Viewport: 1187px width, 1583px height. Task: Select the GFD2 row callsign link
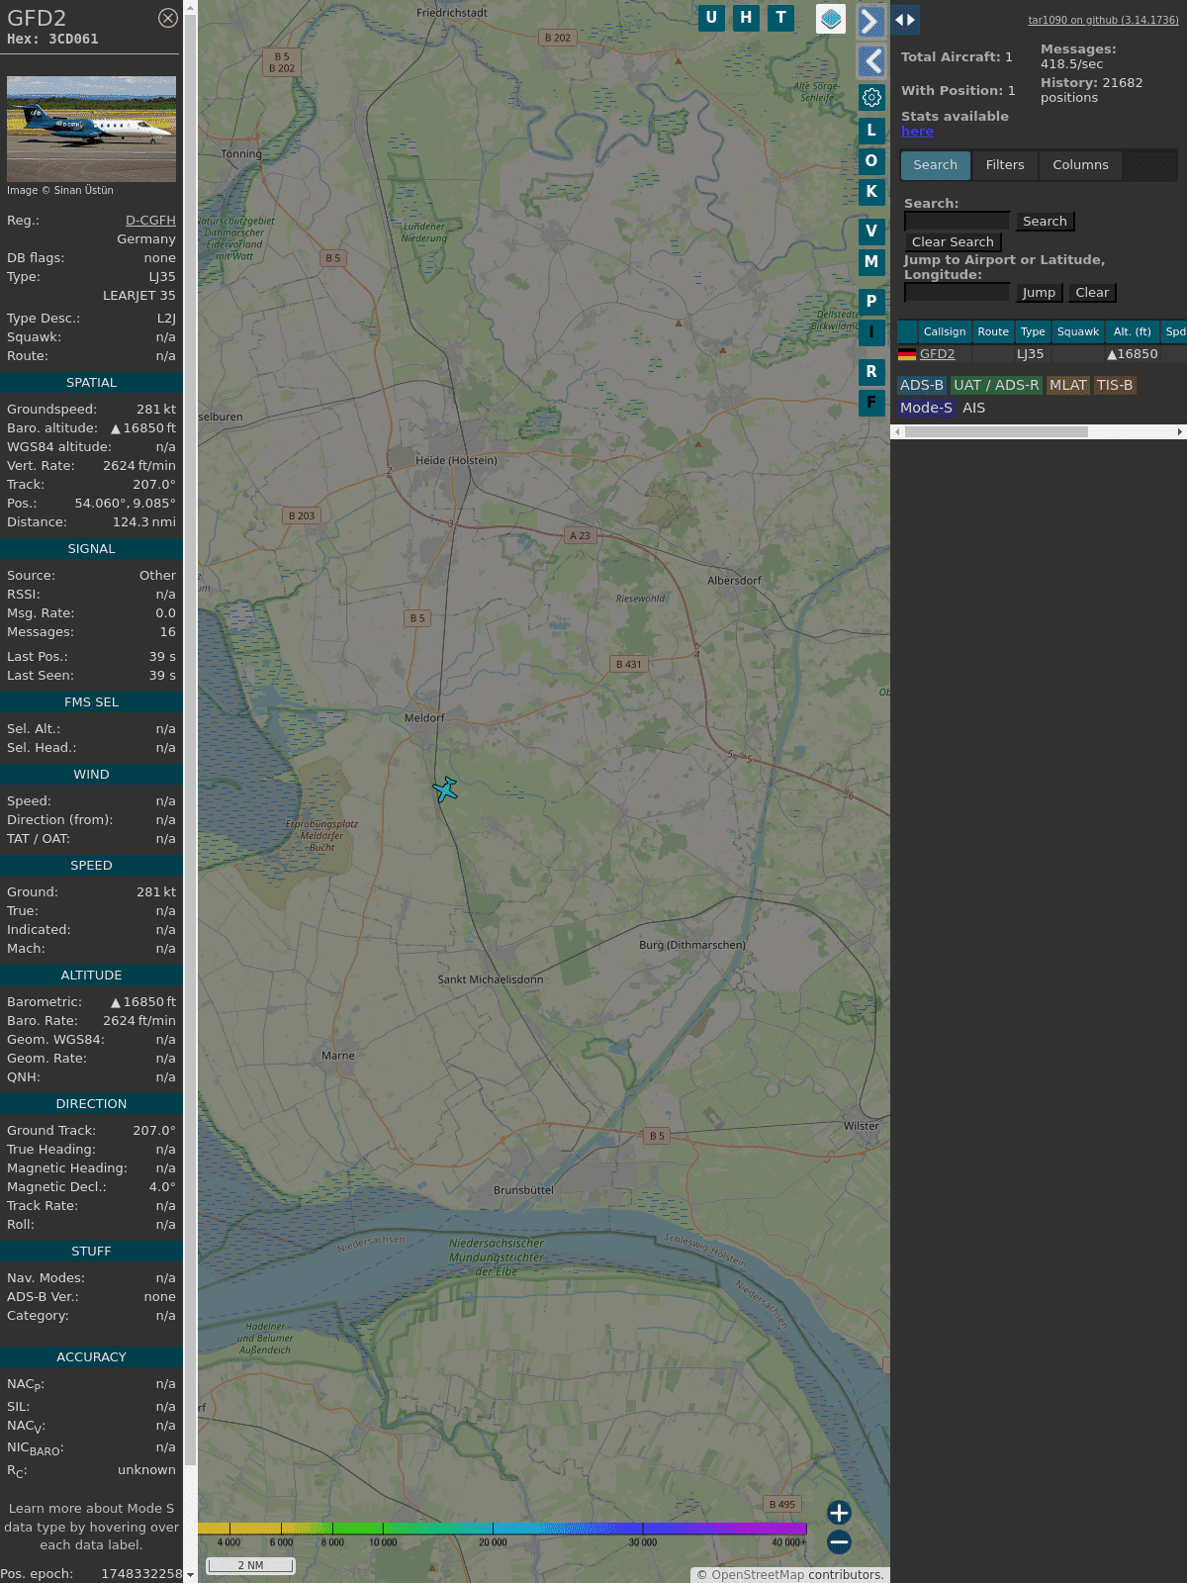pos(937,354)
